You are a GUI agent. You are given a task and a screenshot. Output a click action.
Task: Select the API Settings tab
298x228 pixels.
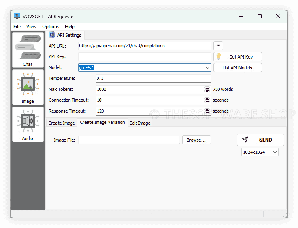click(65, 35)
